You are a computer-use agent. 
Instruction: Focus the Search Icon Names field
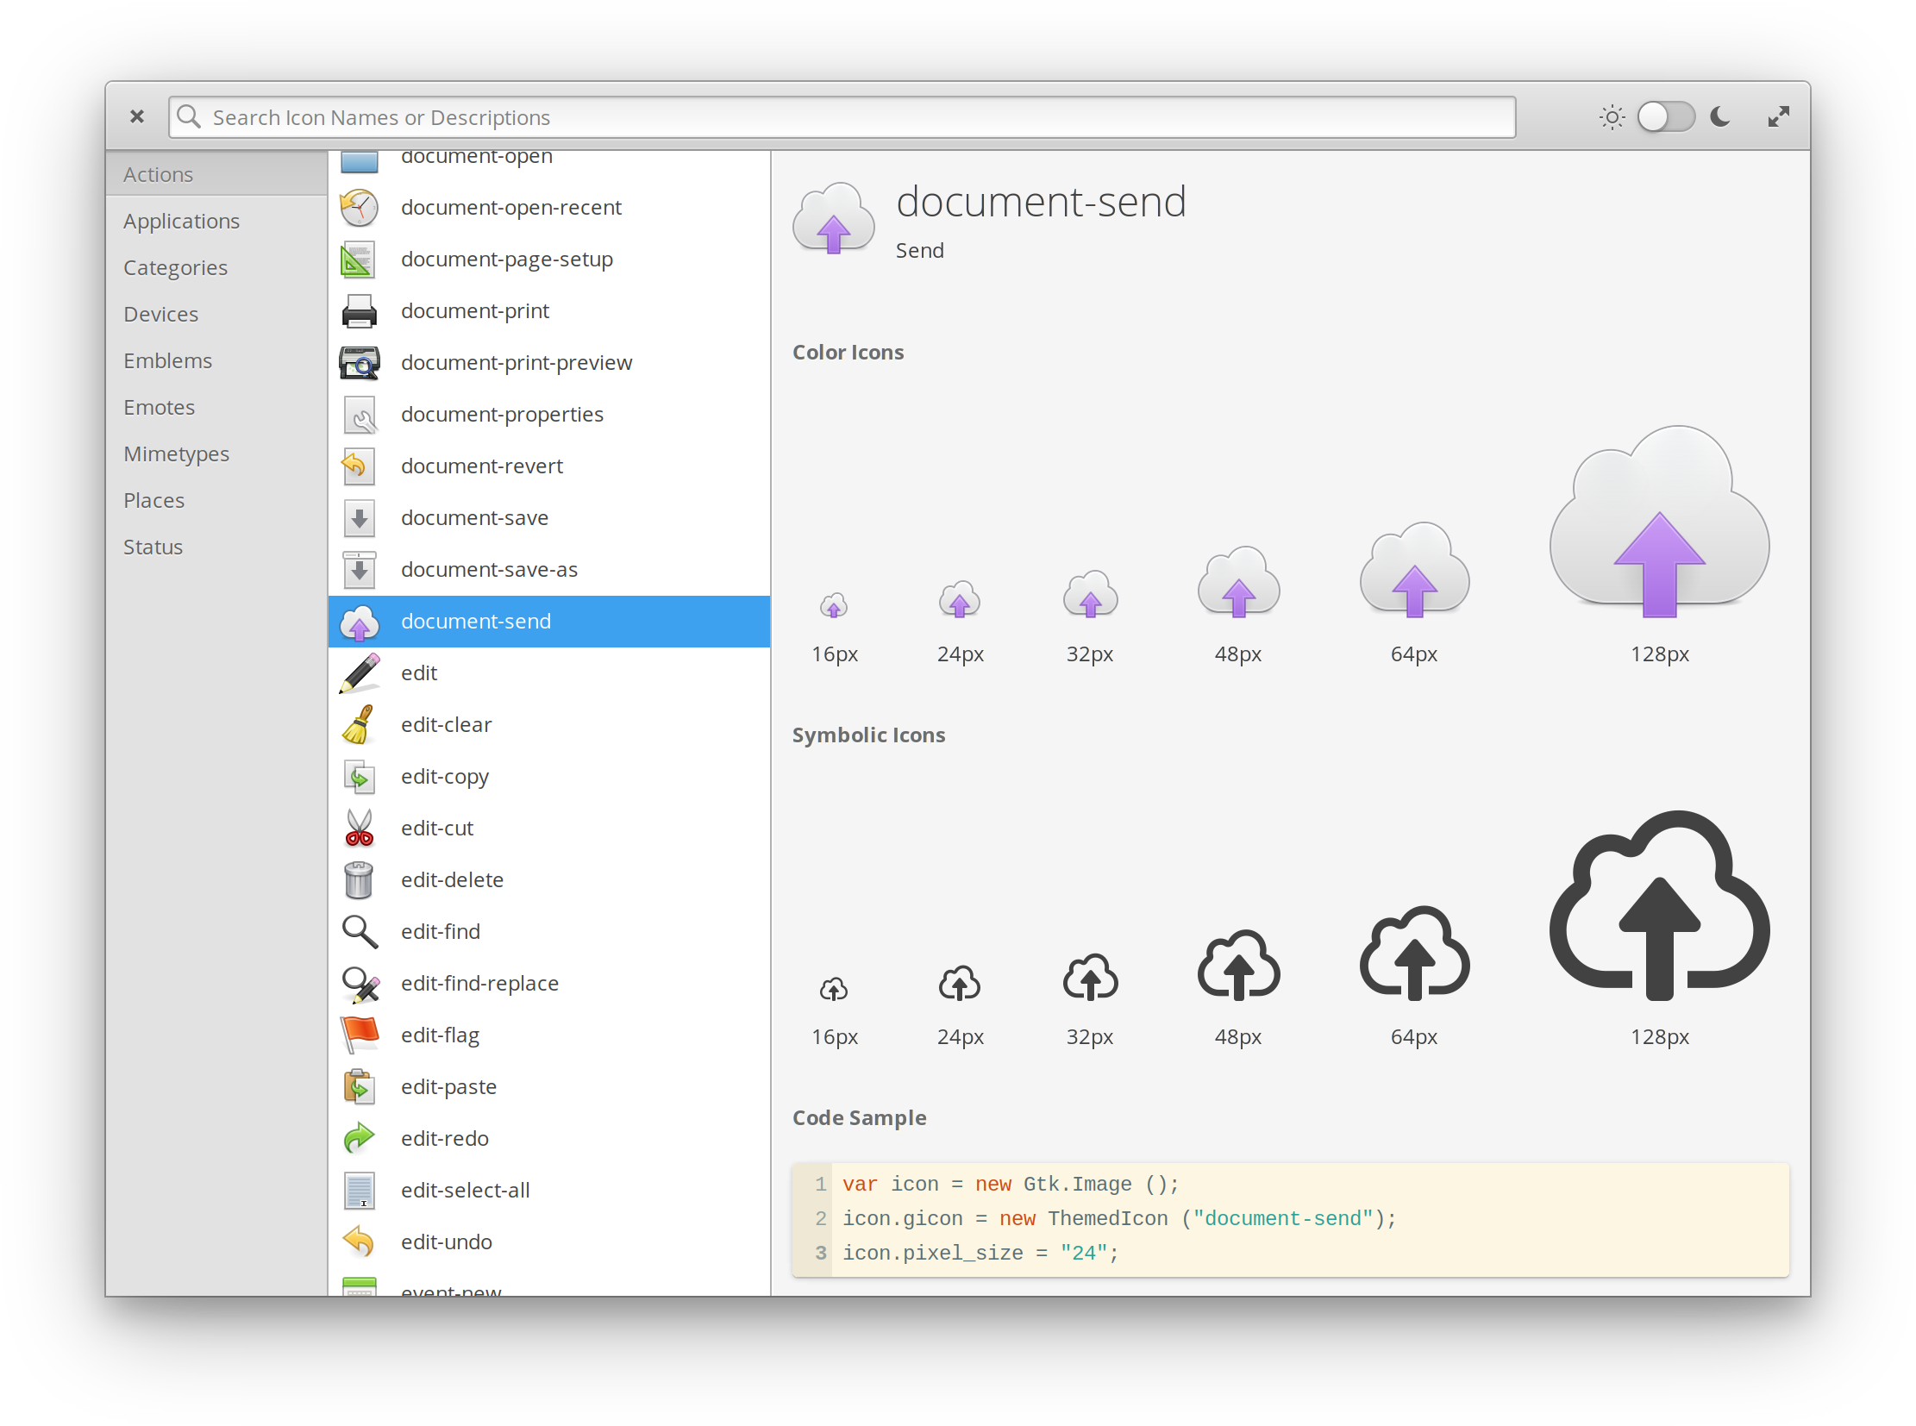tap(855, 117)
